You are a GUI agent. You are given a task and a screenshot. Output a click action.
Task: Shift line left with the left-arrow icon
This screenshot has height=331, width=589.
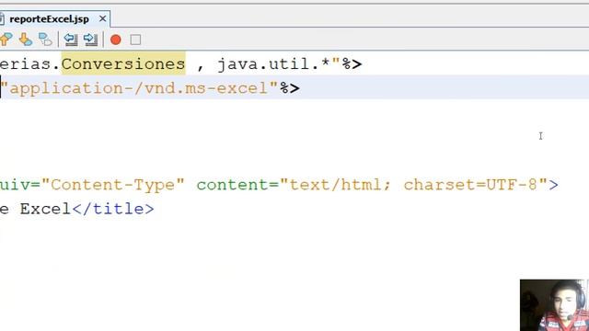click(71, 40)
